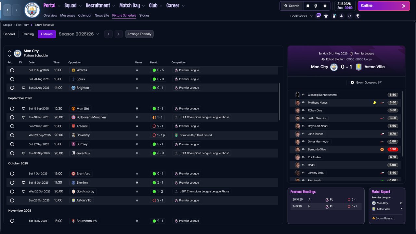The width and height of the screenshot is (416, 234).
Task: Click the Continue button
Action: pyautogui.click(x=384, y=6)
